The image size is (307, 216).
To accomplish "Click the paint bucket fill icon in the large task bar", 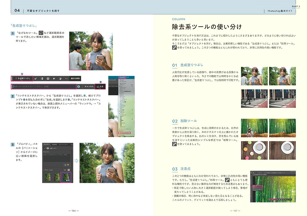I will 54,78.
